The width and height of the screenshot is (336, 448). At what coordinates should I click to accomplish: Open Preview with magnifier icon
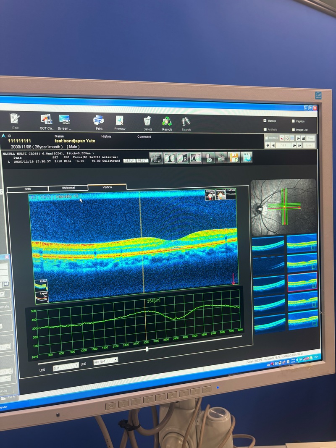(x=120, y=121)
